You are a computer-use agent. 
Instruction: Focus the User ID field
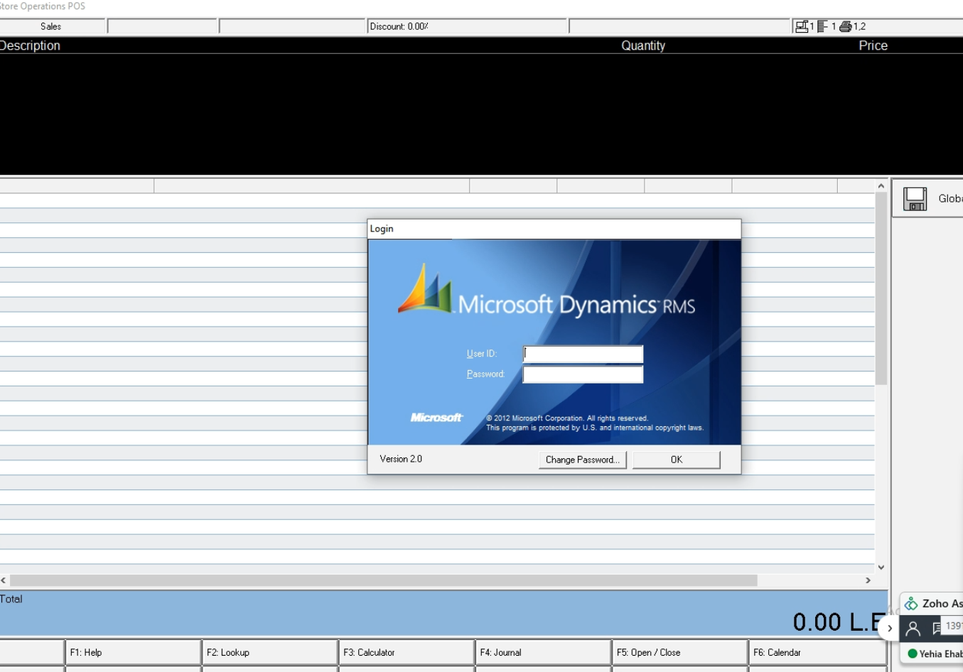583,354
